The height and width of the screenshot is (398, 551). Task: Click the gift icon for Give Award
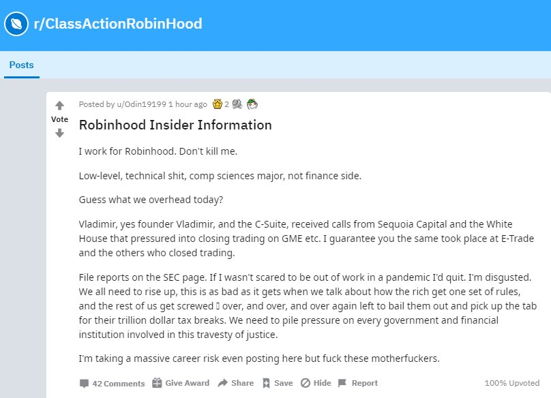click(x=157, y=383)
